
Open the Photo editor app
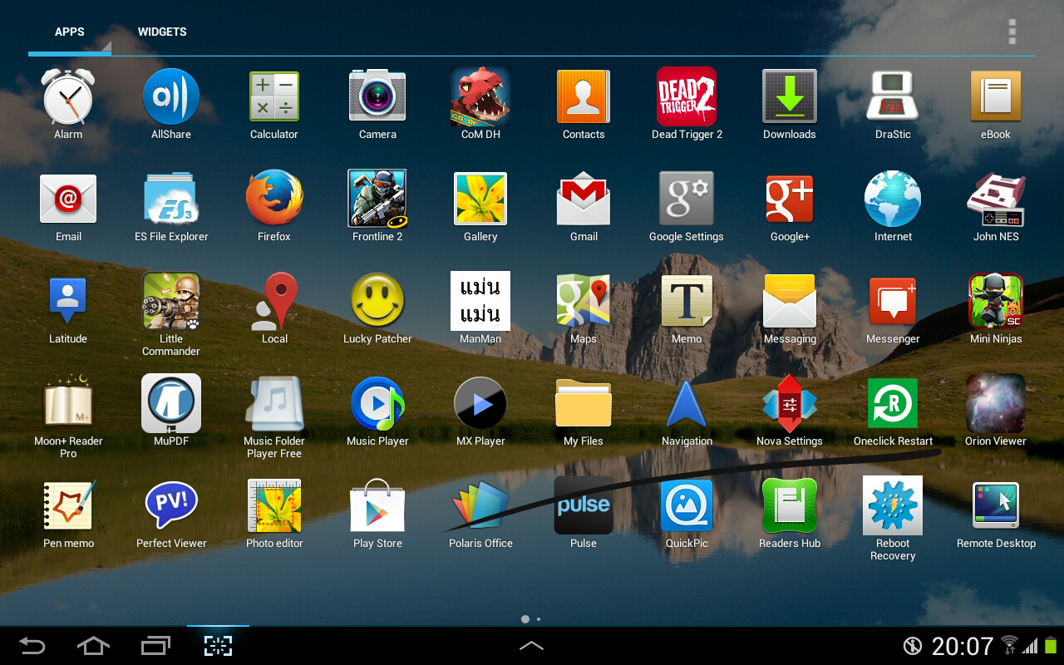pyautogui.click(x=274, y=505)
